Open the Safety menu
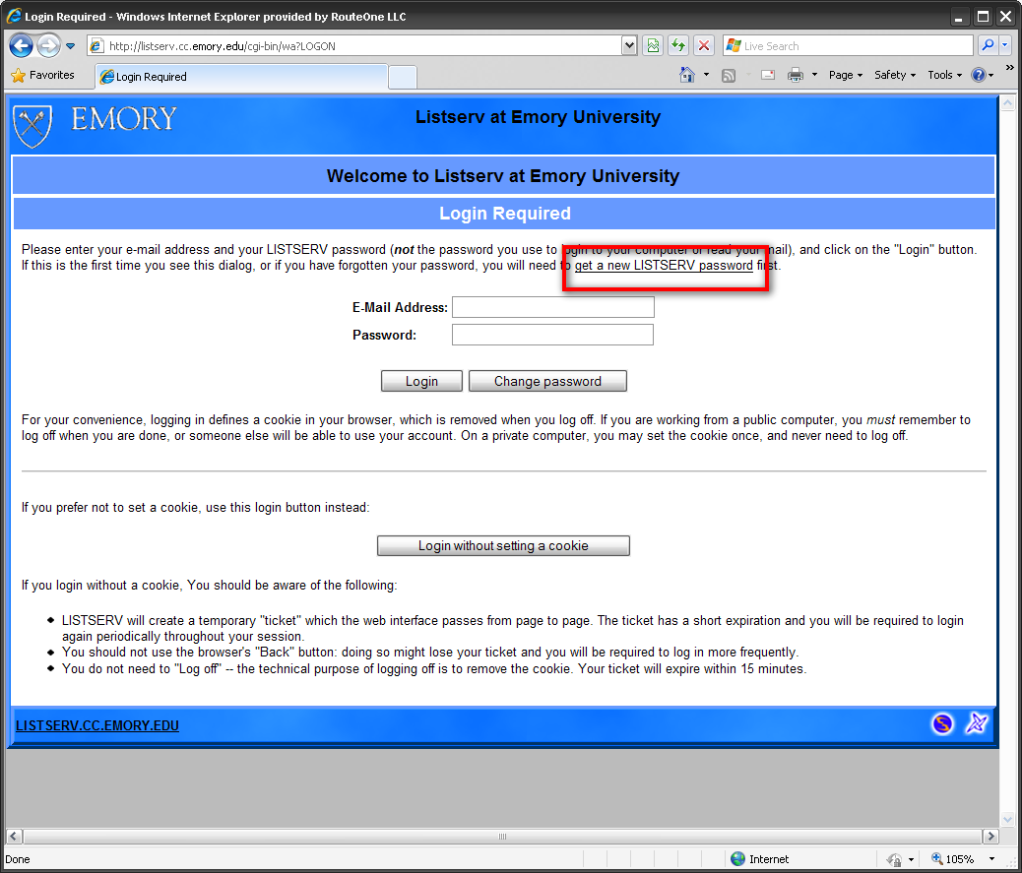 pos(895,75)
